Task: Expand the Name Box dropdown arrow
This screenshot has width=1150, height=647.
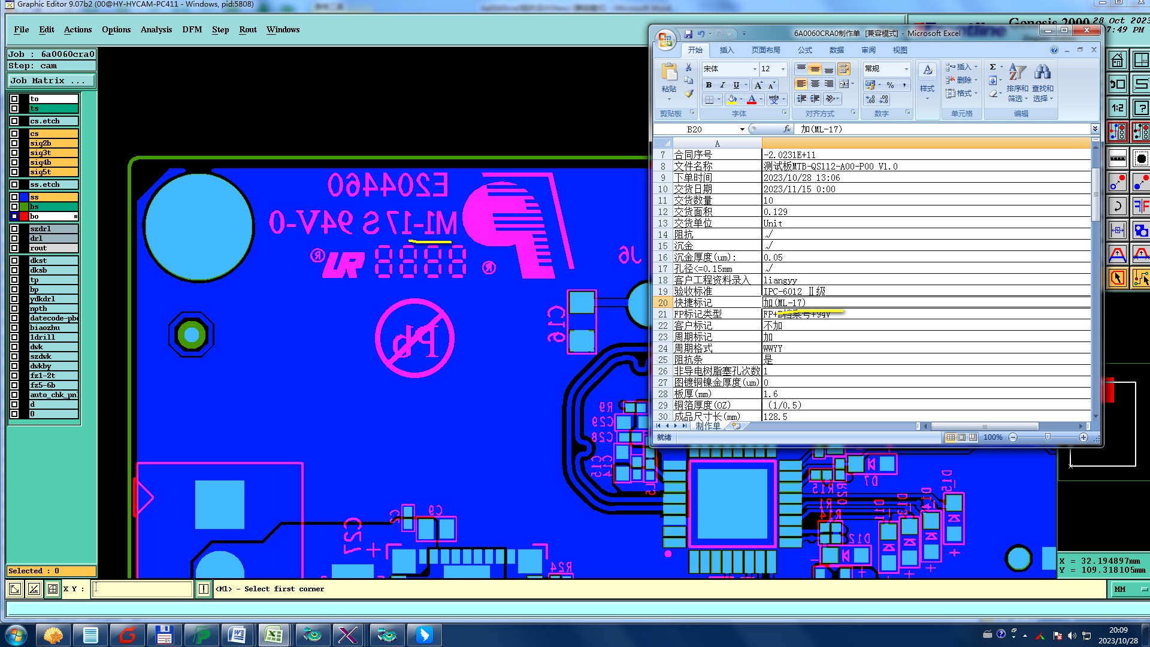Action: tap(742, 129)
